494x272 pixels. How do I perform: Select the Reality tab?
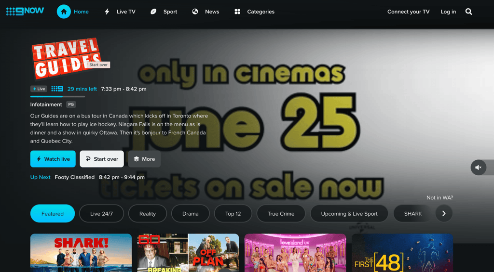pos(148,214)
